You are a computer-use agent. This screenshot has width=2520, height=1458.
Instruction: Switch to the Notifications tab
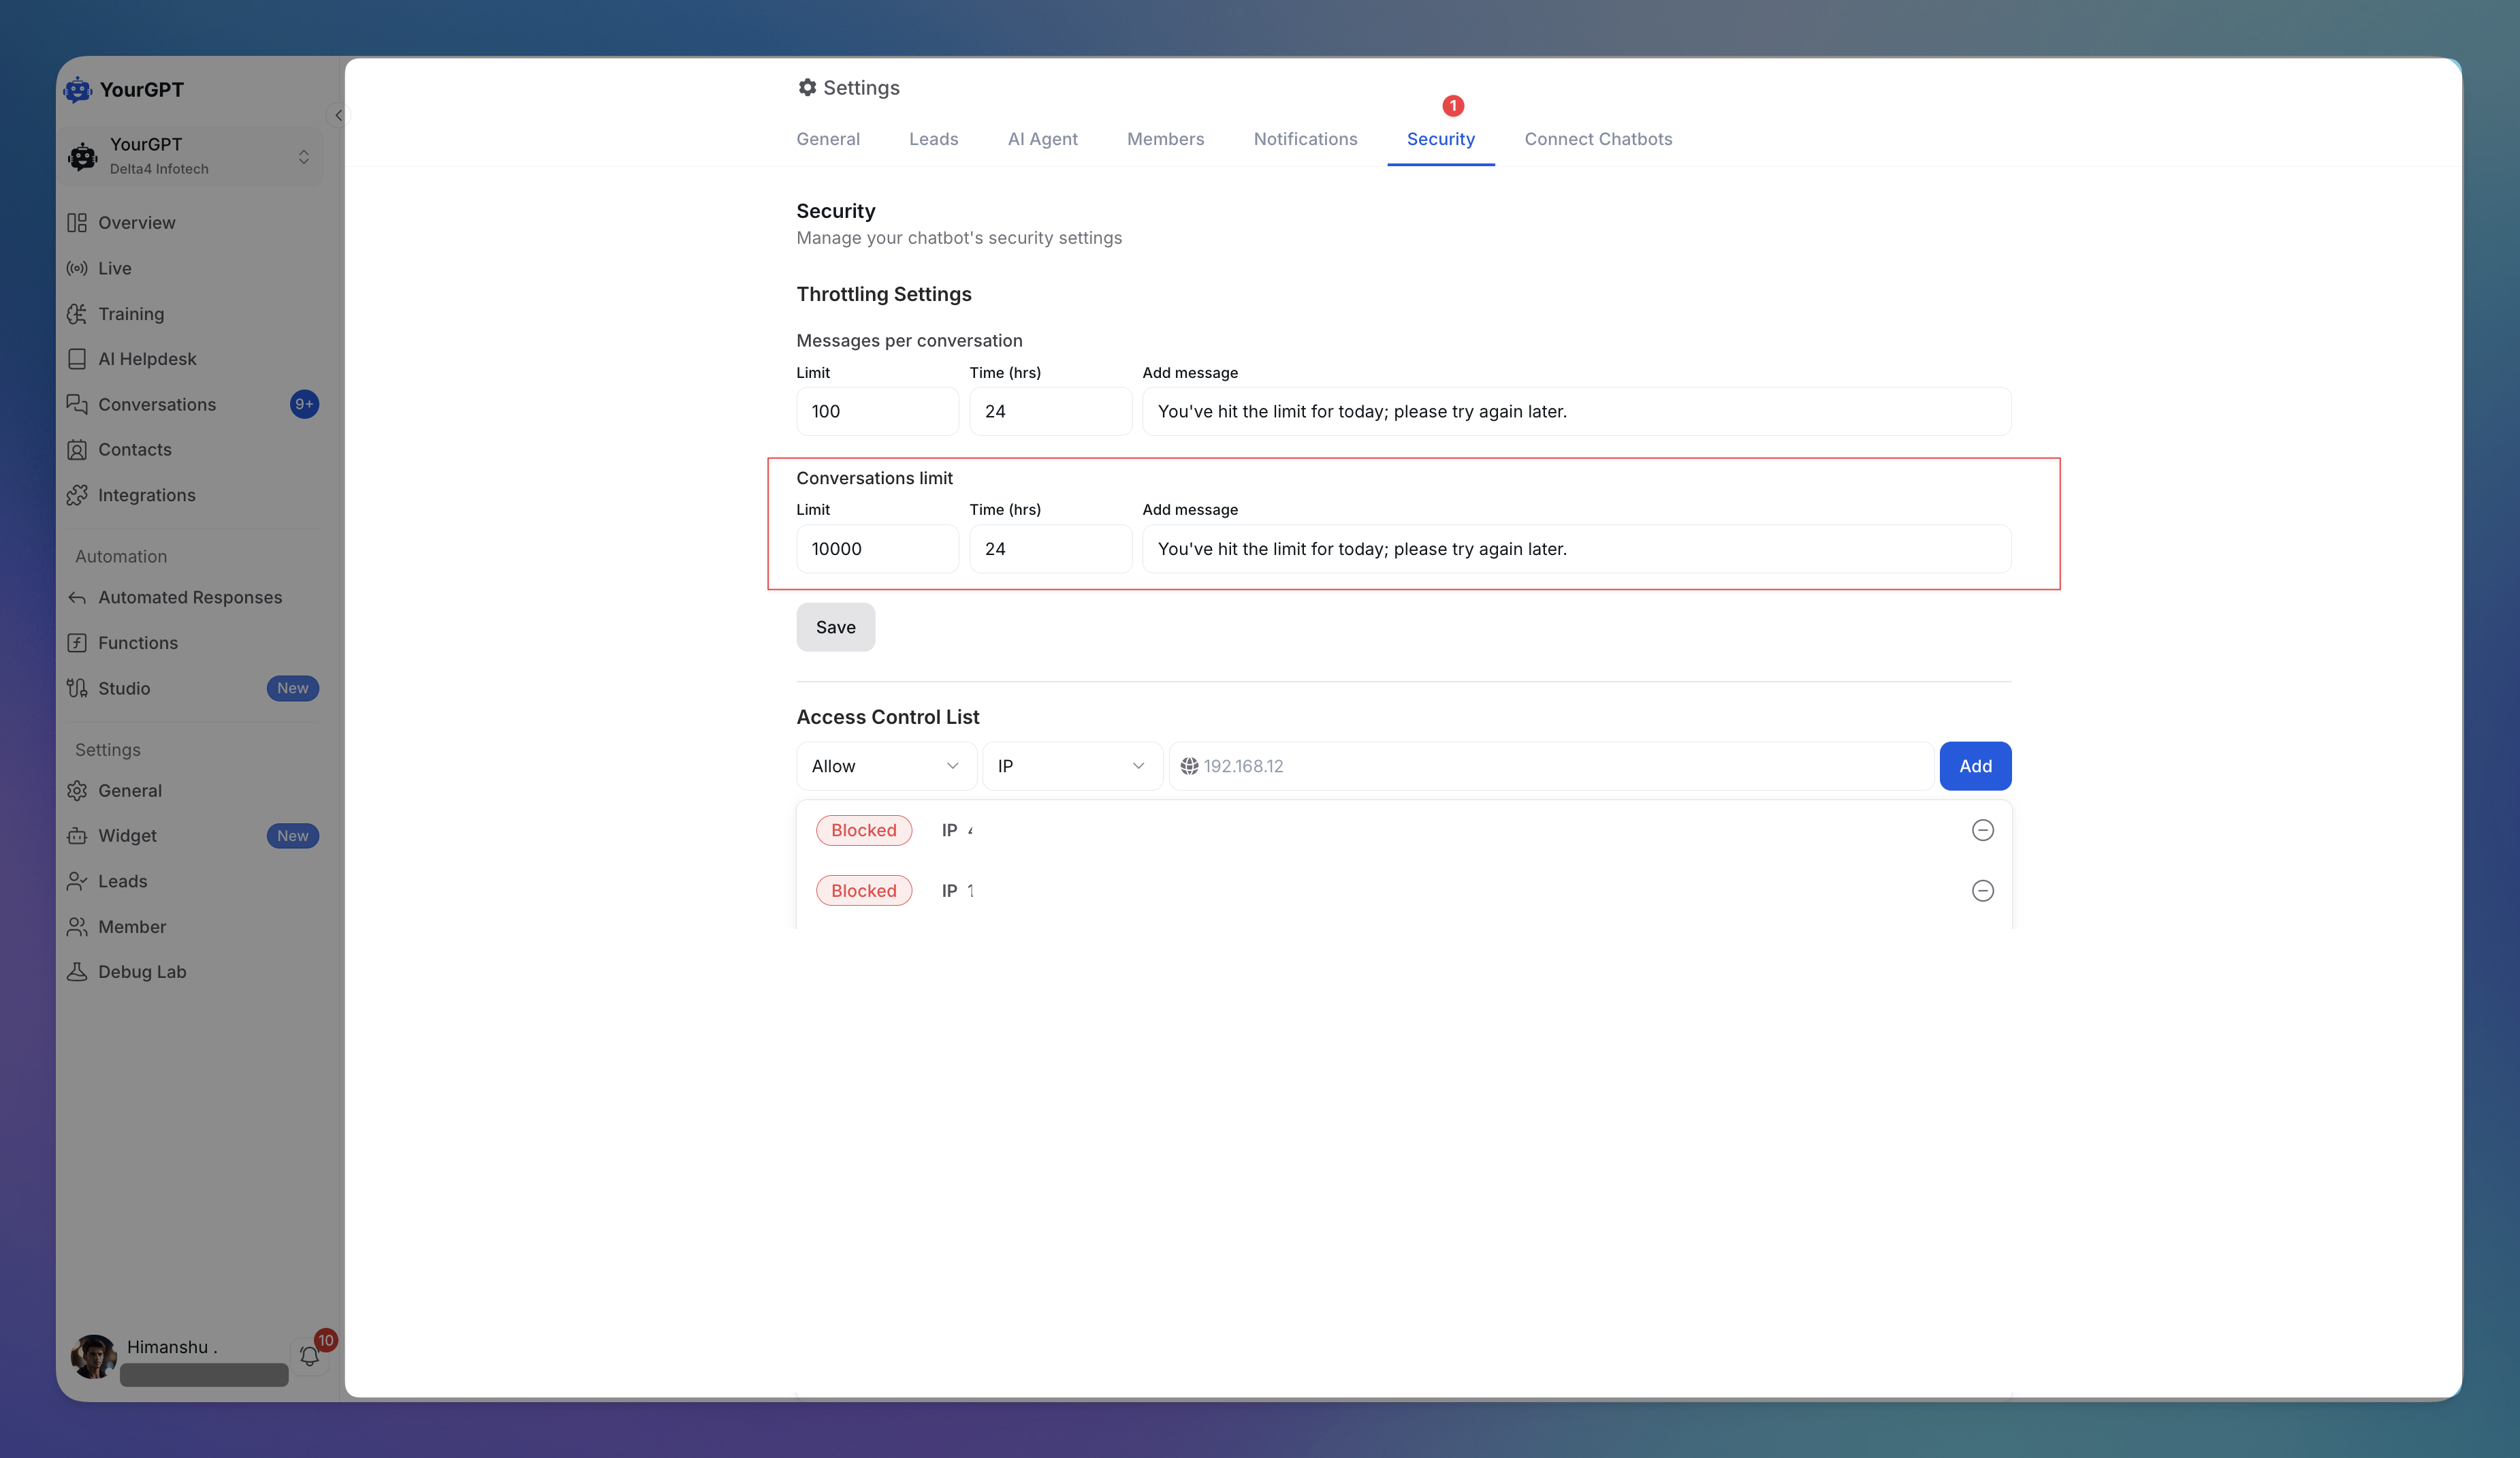pyautogui.click(x=1305, y=139)
